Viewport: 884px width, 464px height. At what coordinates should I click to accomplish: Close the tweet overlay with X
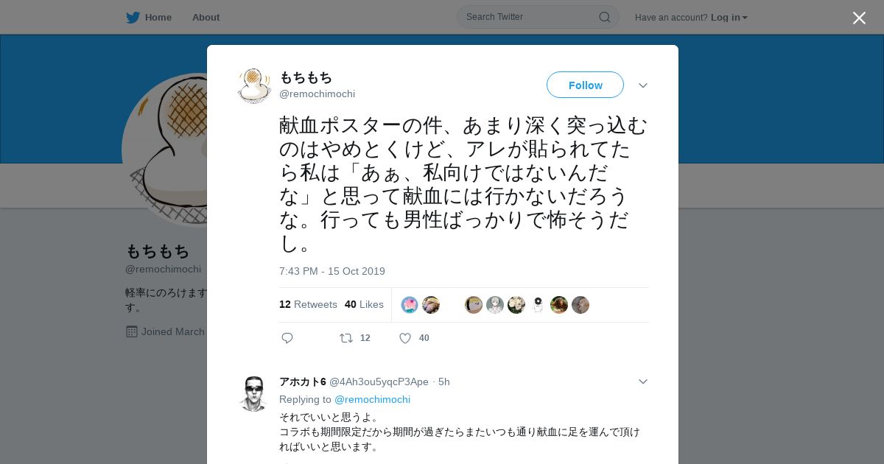pos(859,18)
